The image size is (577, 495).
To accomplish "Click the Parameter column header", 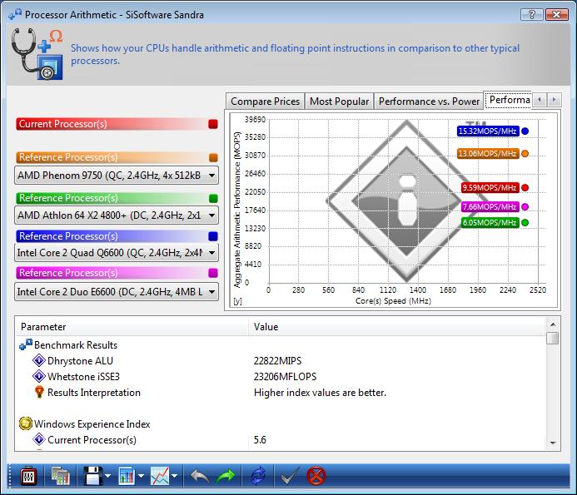I will pos(132,327).
